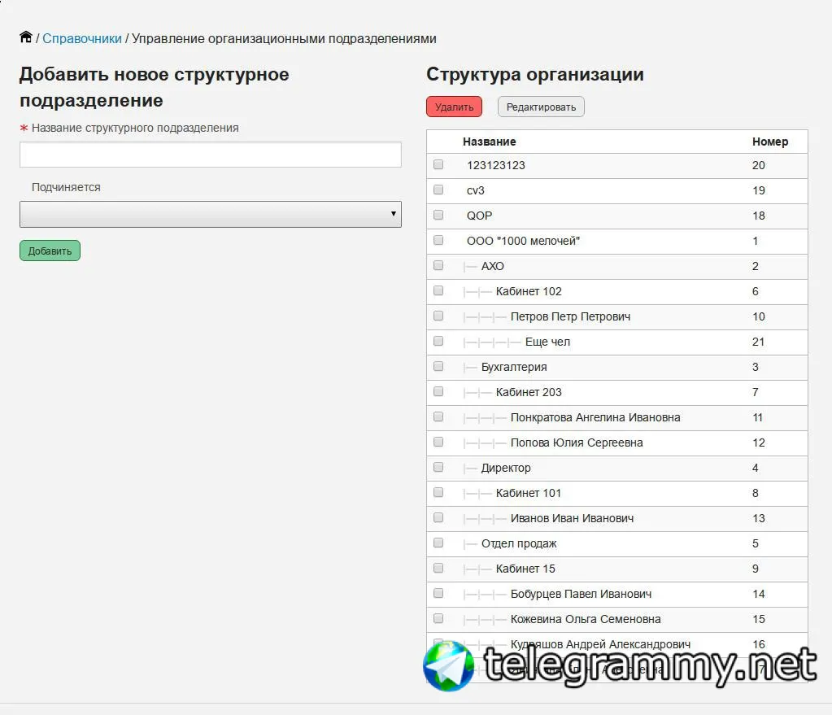
Task: Open the Подчиняется dropdown list
Action: [210, 214]
